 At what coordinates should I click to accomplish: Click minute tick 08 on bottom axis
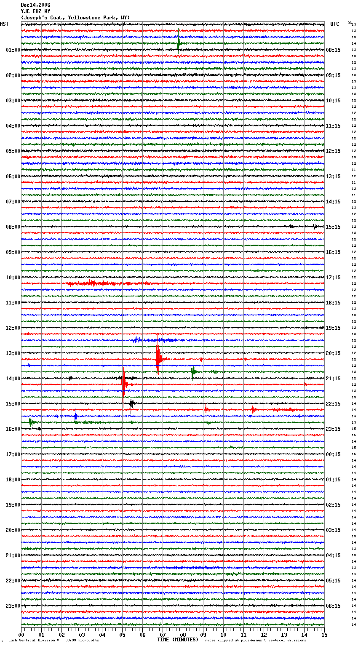pos(183,635)
